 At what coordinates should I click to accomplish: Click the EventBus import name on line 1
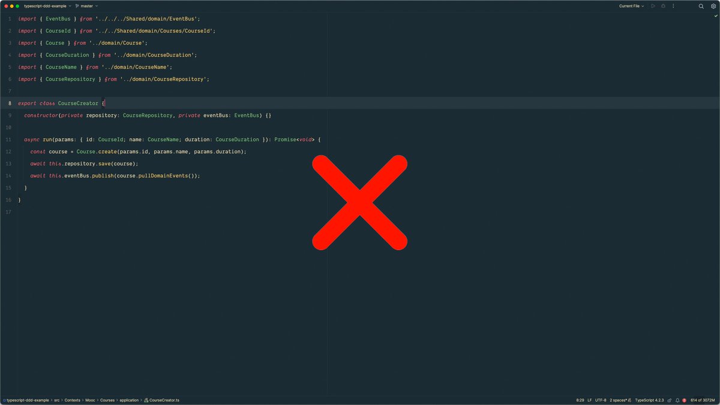(58, 19)
